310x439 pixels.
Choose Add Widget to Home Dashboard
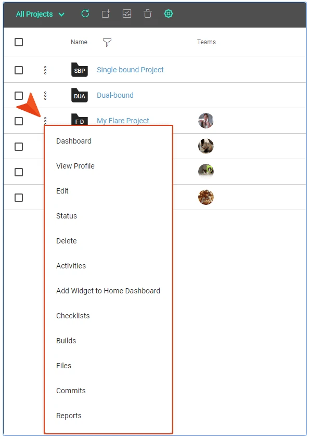108,291
